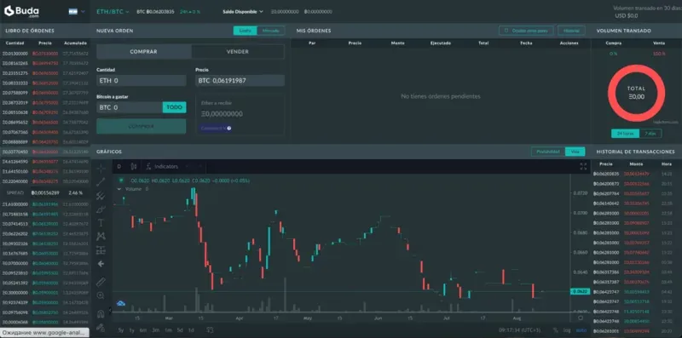Toggle log scale on the chart
682x338 pixels.
click(567, 330)
